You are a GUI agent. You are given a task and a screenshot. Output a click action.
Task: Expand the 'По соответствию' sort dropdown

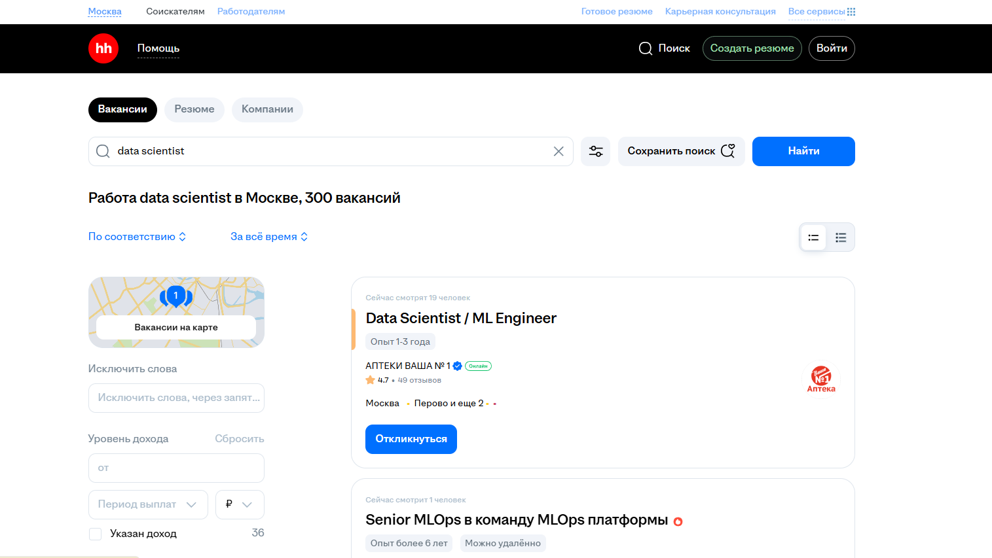coord(138,237)
